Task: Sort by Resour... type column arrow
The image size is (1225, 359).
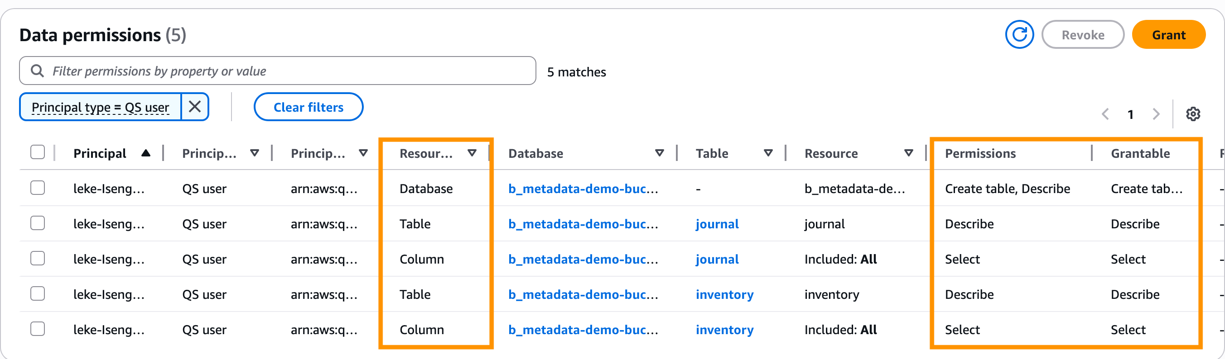Action: point(472,153)
